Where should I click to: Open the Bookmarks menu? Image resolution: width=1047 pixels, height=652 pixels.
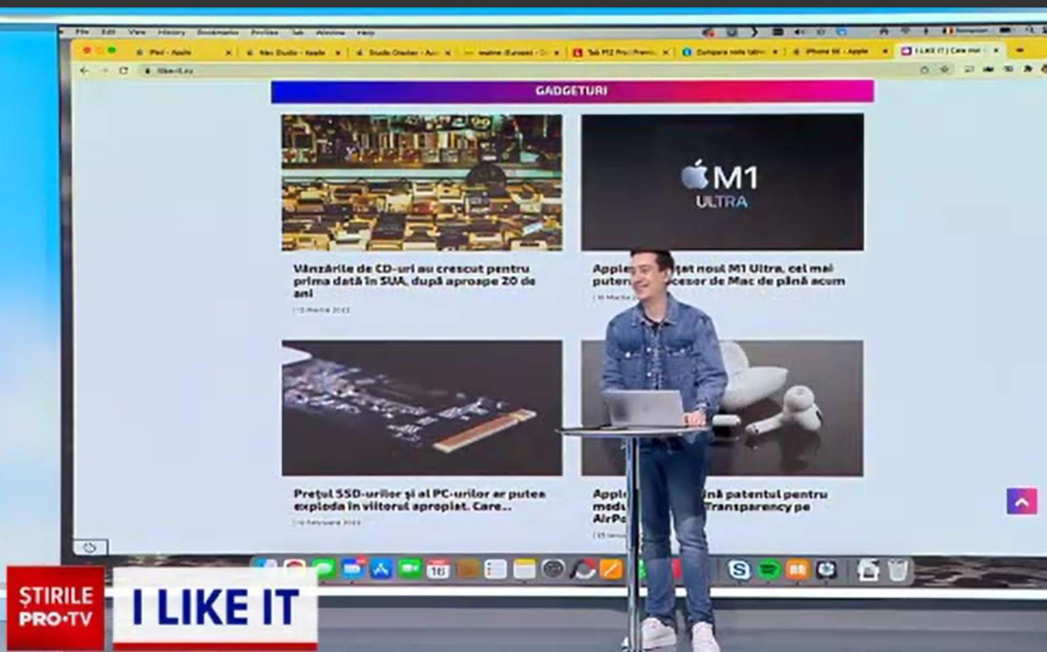pos(218,32)
